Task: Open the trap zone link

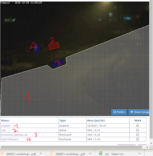Action: coord(4,130)
